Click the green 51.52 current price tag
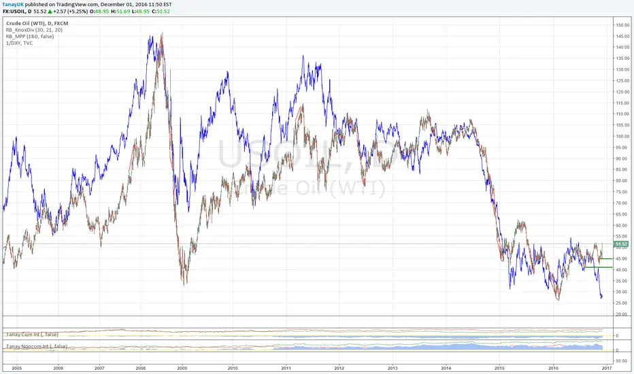Viewport: 634px width, 374px height. (x=620, y=244)
